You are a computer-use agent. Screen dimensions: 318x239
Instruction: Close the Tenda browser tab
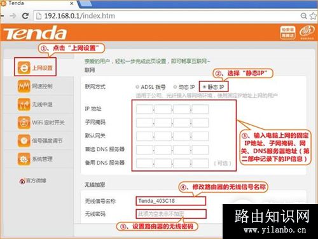click(x=72, y=3)
